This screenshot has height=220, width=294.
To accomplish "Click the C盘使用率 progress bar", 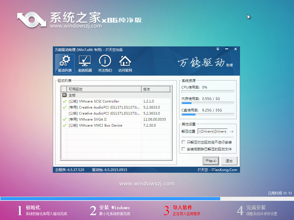I will (208, 115).
